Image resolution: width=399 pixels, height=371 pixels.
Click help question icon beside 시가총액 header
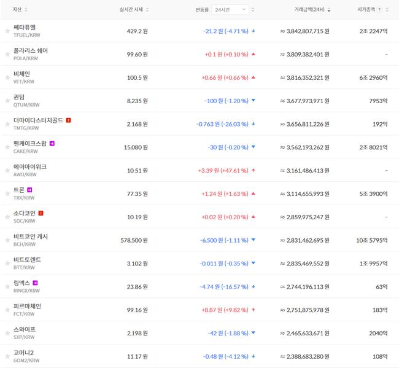[x=379, y=10]
